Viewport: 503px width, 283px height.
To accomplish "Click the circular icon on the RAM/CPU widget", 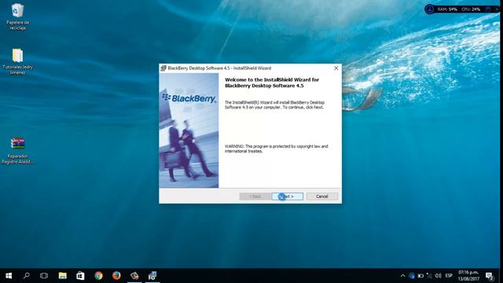I will 430,9.
